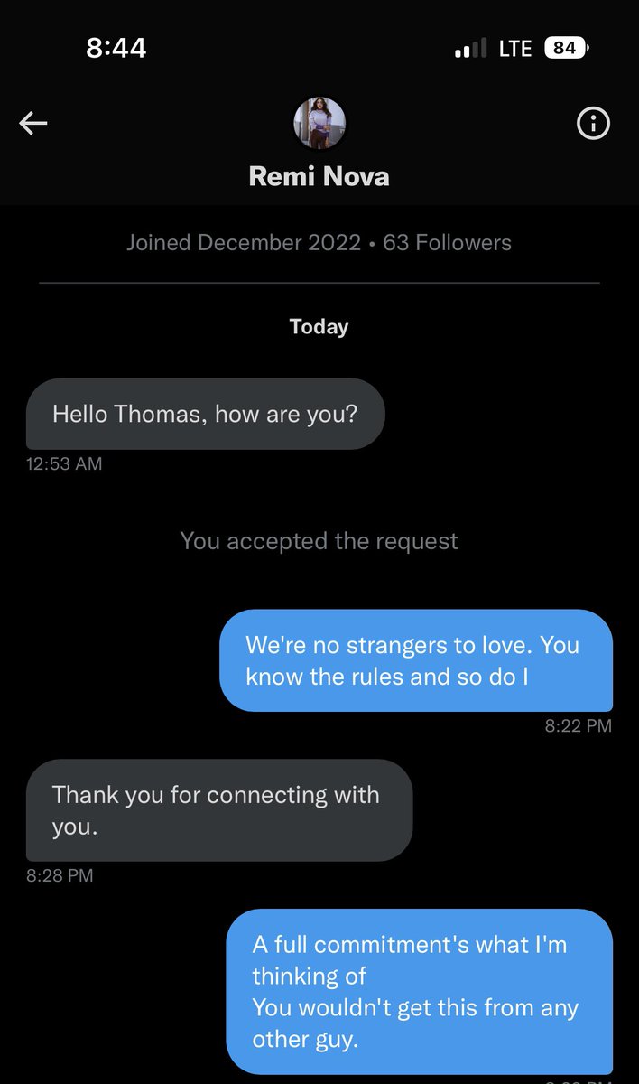The width and height of the screenshot is (639, 1084).
Task: Tap Remi Nova's profile picture
Action: 319,124
